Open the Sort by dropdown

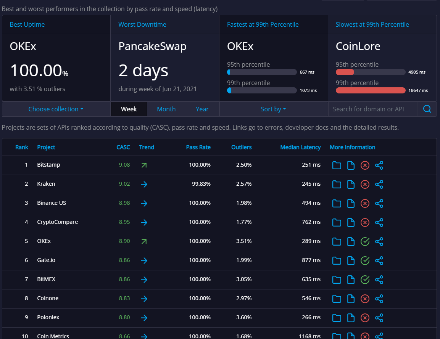click(x=273, y=109)
